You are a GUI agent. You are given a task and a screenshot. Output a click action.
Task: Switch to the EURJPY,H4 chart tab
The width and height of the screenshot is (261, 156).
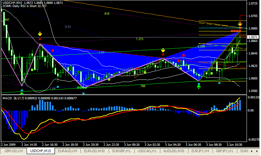[x=200, y=151]
